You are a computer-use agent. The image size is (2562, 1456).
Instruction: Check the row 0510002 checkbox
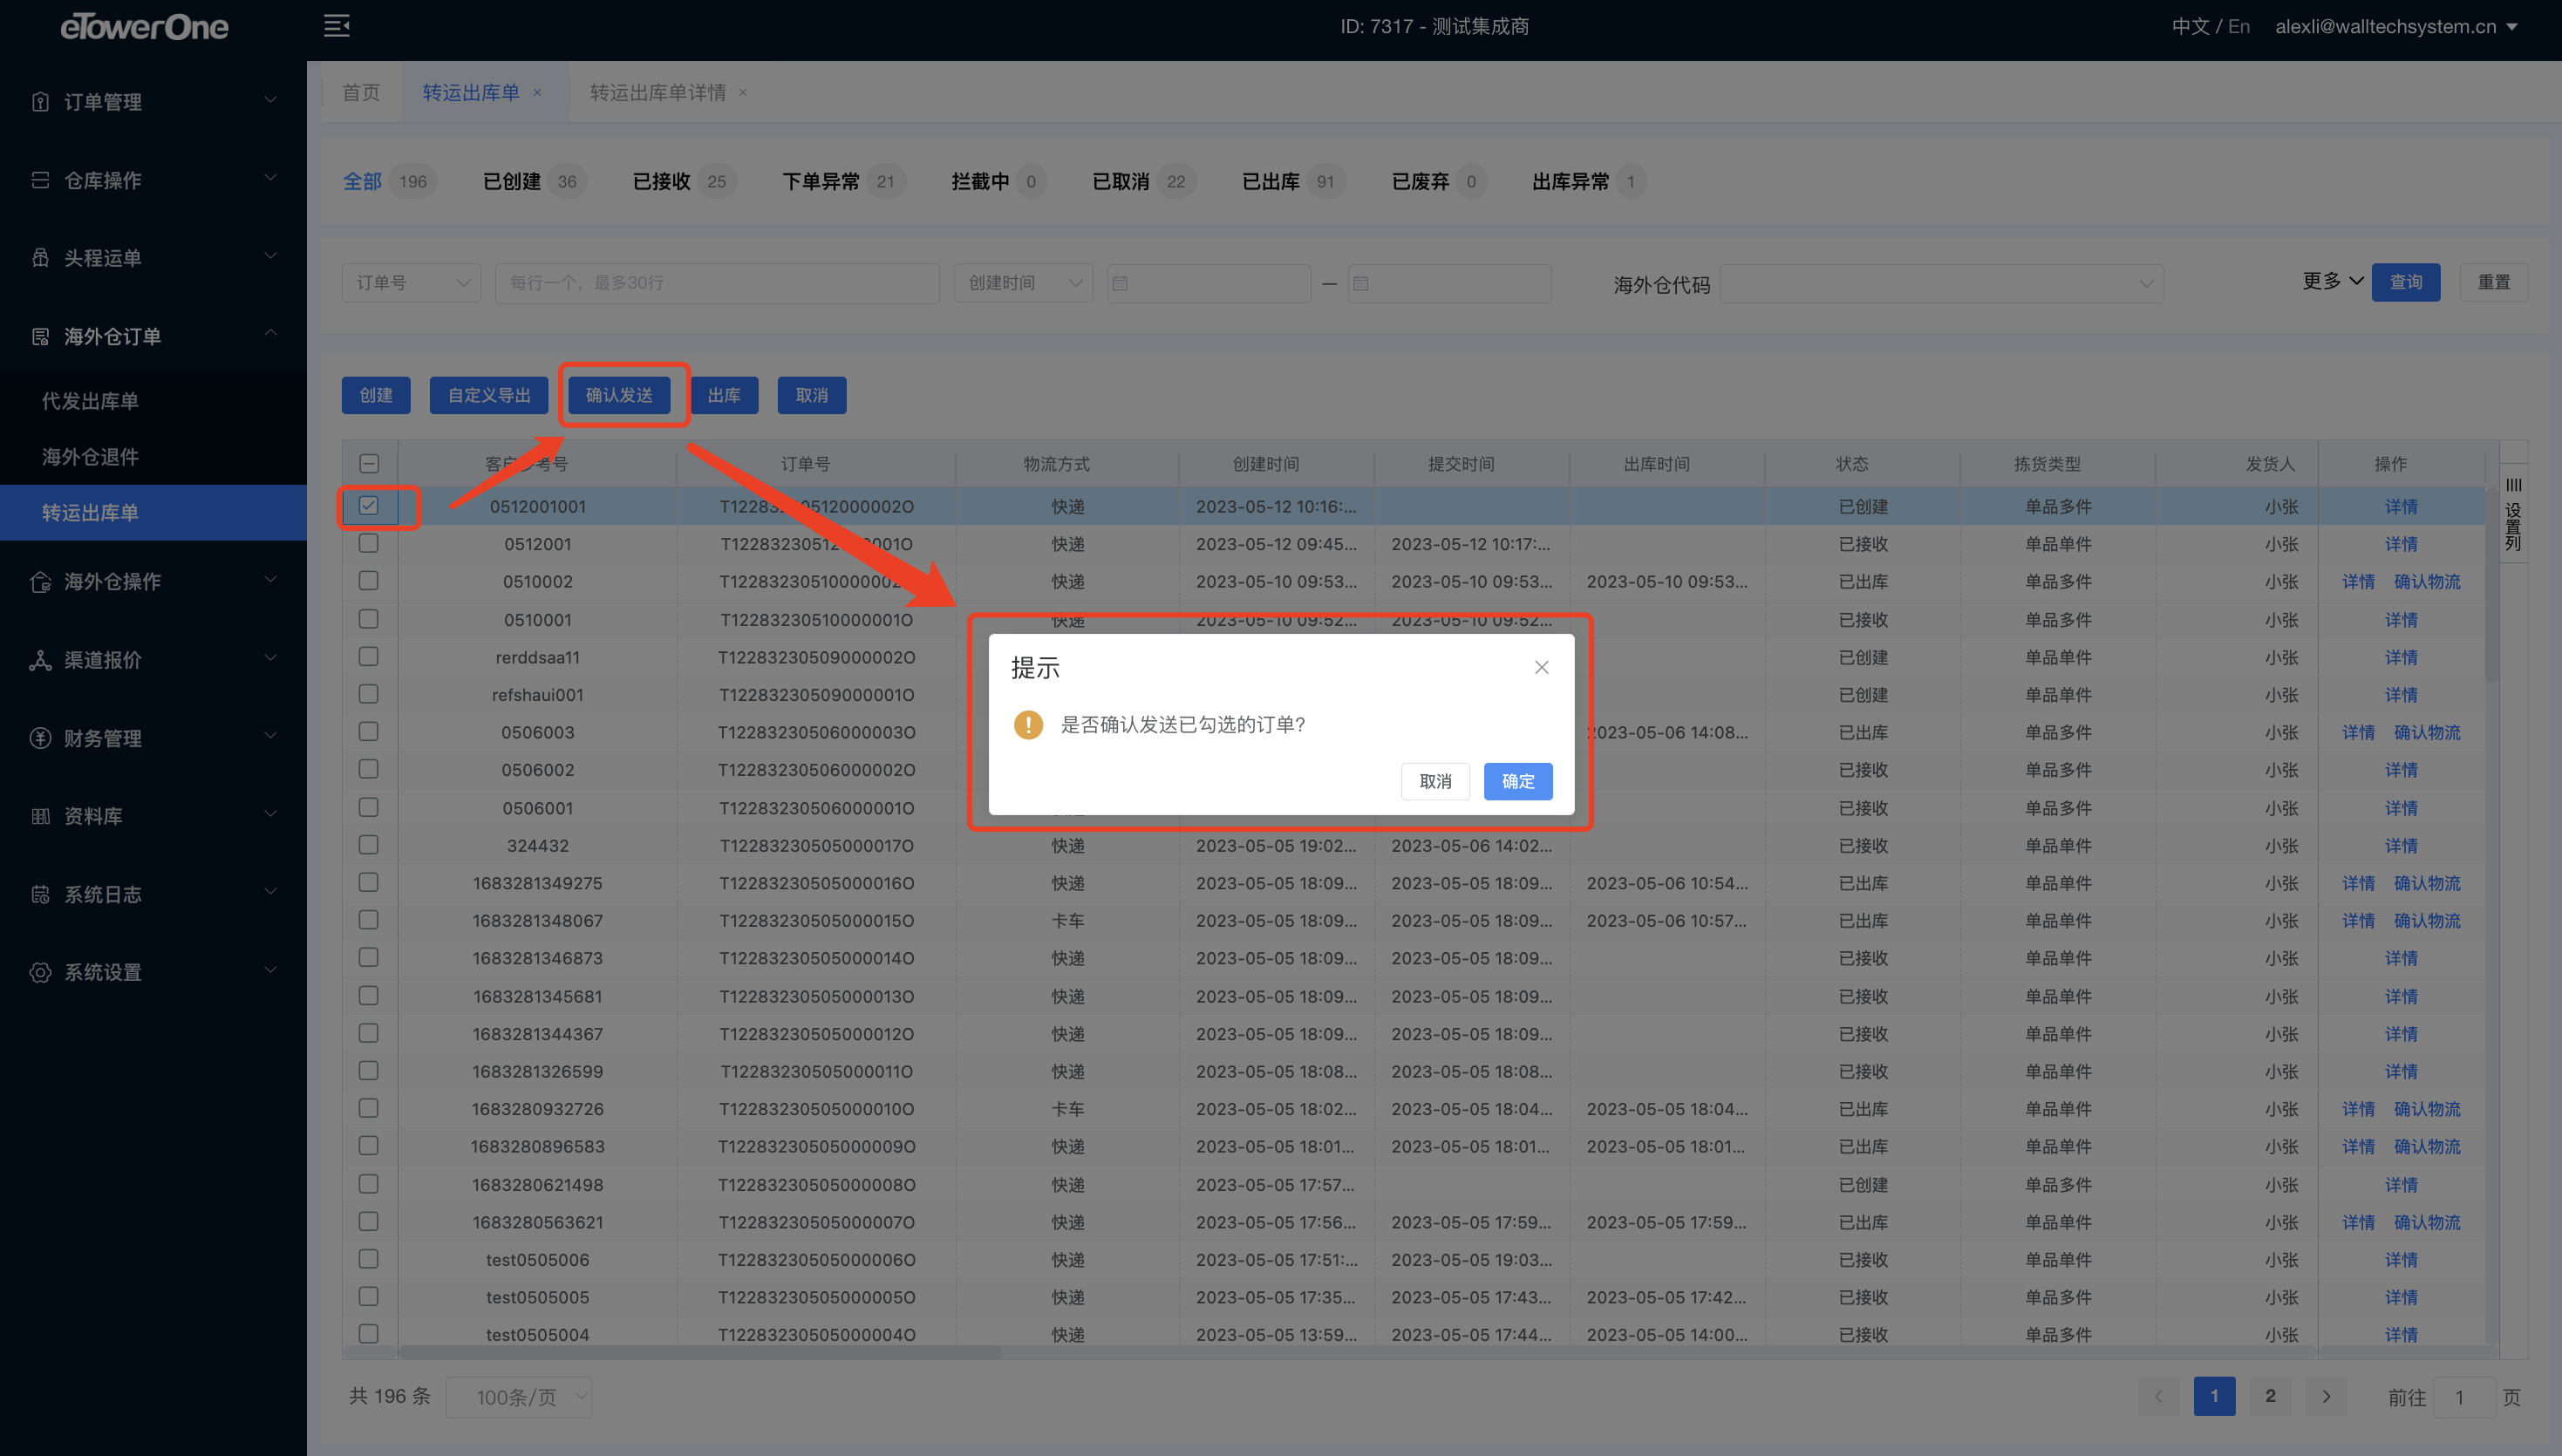coord(369,580)
